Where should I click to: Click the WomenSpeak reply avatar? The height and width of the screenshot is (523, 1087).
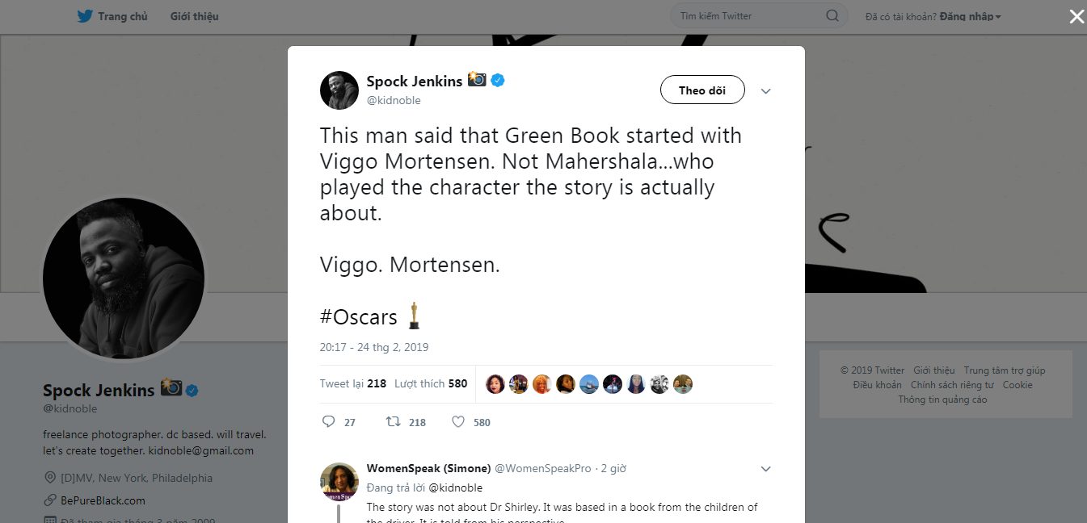(x=339, y=482)
